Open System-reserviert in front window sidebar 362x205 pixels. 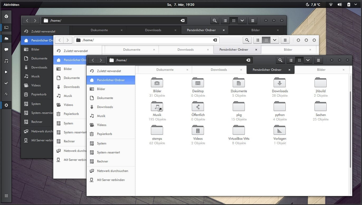(x=111, y=152)
